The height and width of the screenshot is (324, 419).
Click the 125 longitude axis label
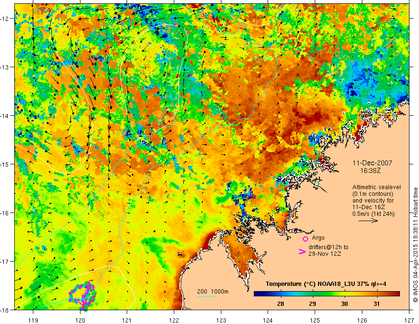pyautogui.click(x=315, y=320)
